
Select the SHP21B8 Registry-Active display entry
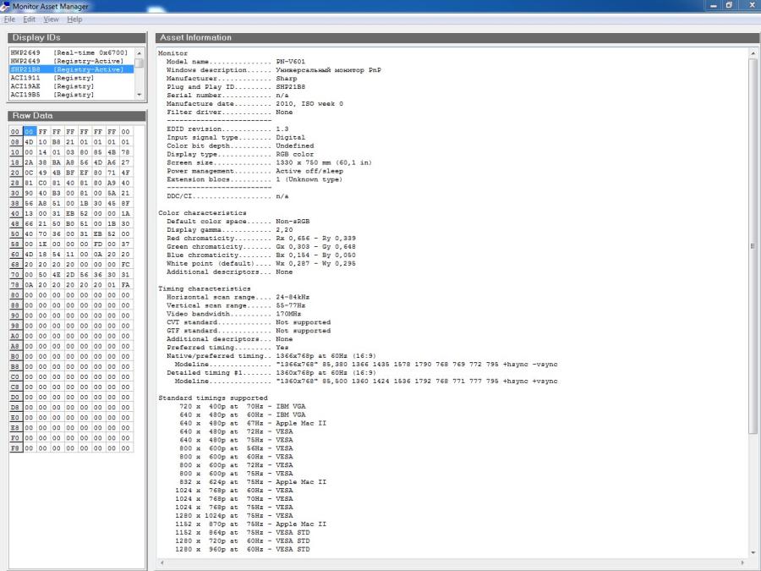pyautogui.click(x=68, y=69)
